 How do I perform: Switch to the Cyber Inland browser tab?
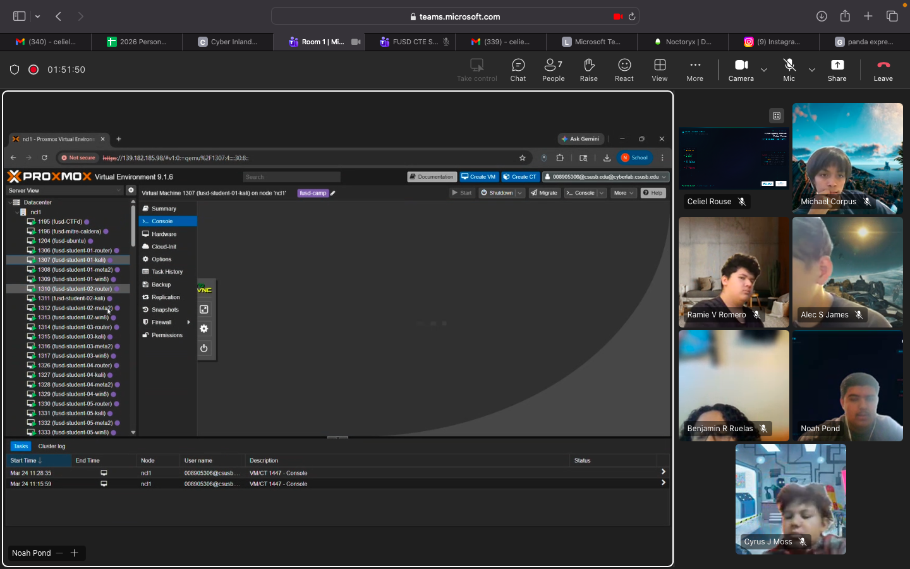click(x=227, y=42)
